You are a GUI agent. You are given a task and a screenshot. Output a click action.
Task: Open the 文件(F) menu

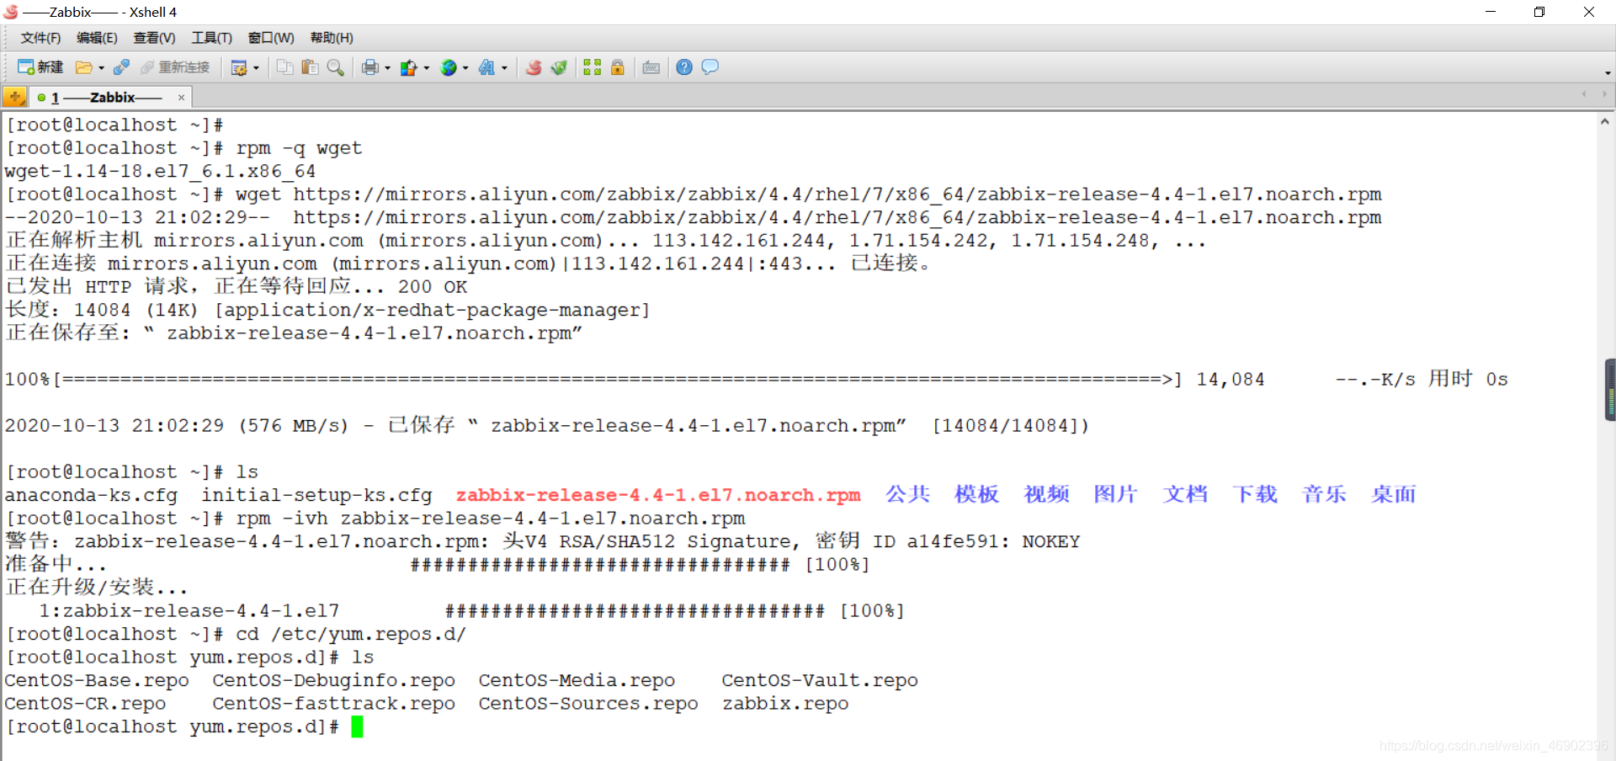(x=40, y=38)
